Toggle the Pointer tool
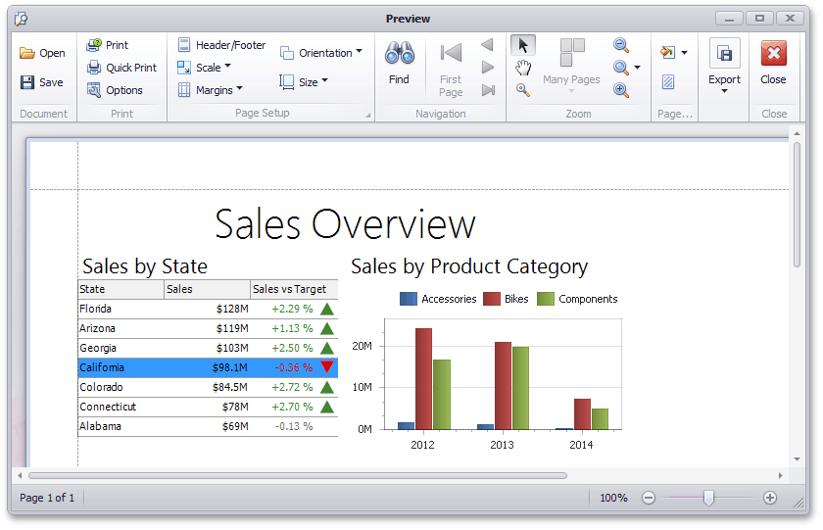Viewport: 823px width, 530px height. tap(523, 45)
